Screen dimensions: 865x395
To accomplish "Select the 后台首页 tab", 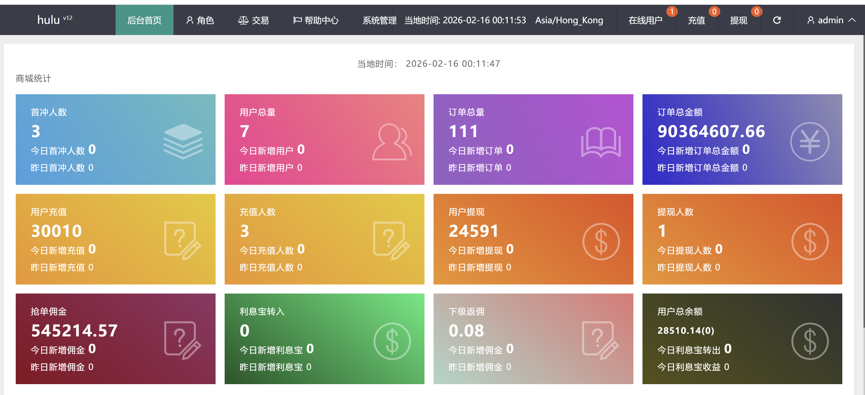I will [x=145, y=21].
